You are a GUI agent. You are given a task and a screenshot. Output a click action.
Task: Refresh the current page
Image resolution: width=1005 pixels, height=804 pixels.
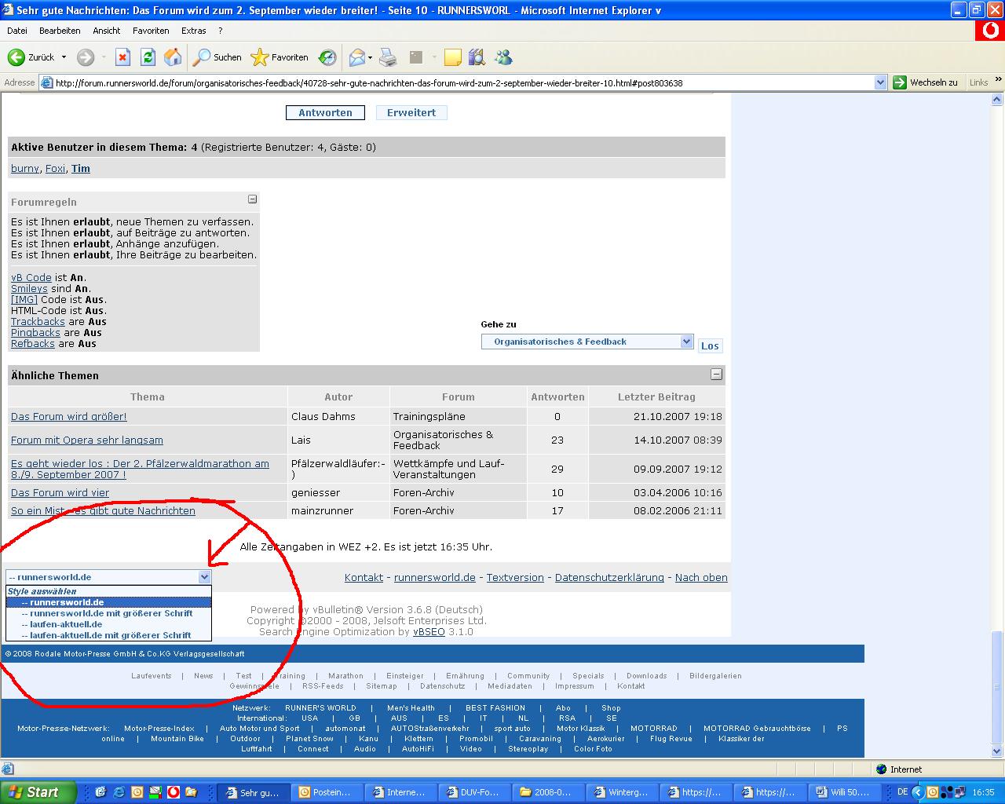148,57
